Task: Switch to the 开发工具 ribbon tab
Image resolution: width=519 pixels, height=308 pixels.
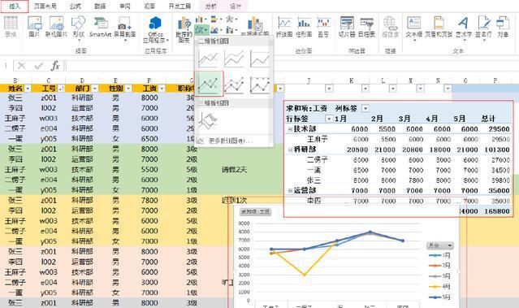Action: 179,6
